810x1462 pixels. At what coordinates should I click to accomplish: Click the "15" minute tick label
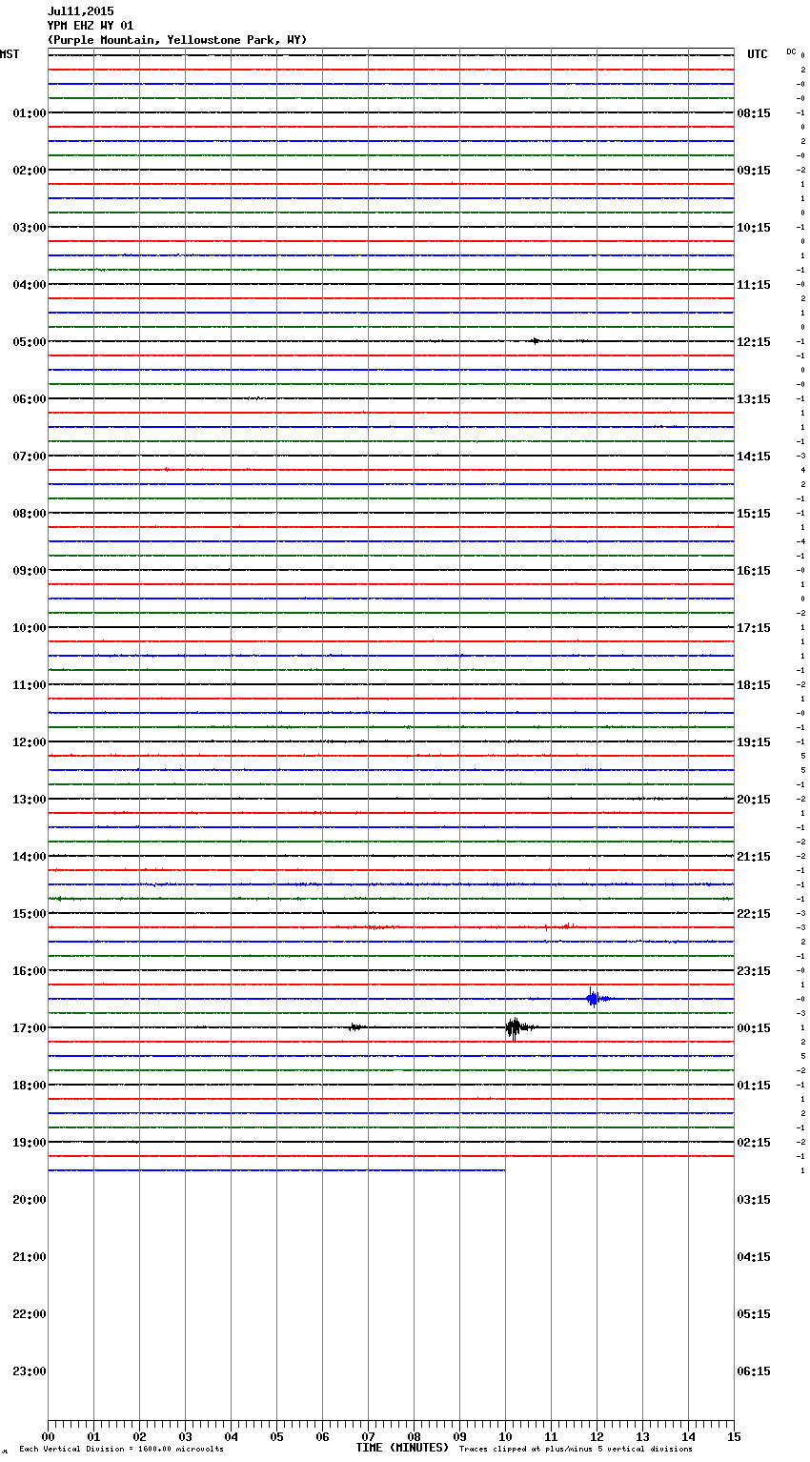(734, 1436)
